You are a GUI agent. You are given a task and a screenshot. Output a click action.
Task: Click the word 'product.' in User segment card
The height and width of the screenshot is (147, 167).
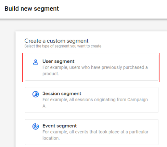pos(51,74)
